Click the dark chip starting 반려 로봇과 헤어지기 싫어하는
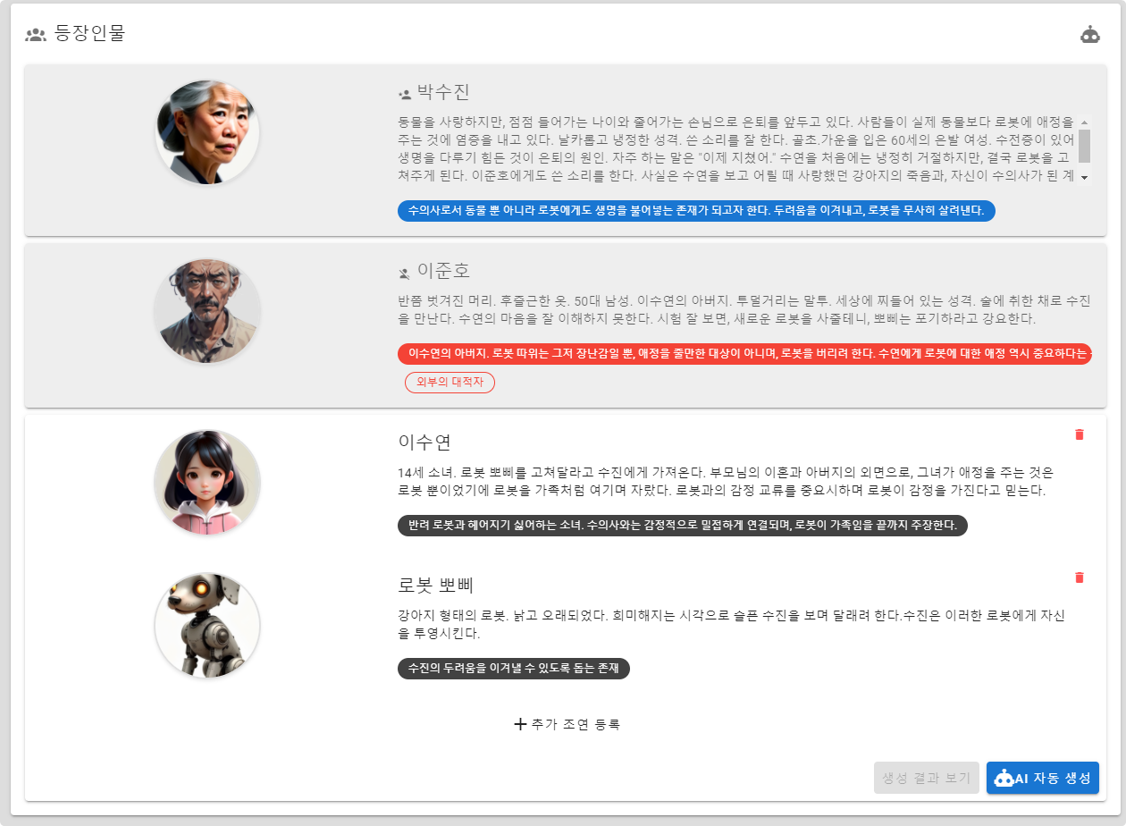 coord(683,526)
